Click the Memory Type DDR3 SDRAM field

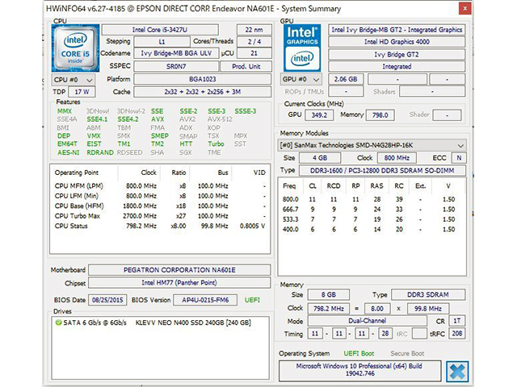(428, 295)
